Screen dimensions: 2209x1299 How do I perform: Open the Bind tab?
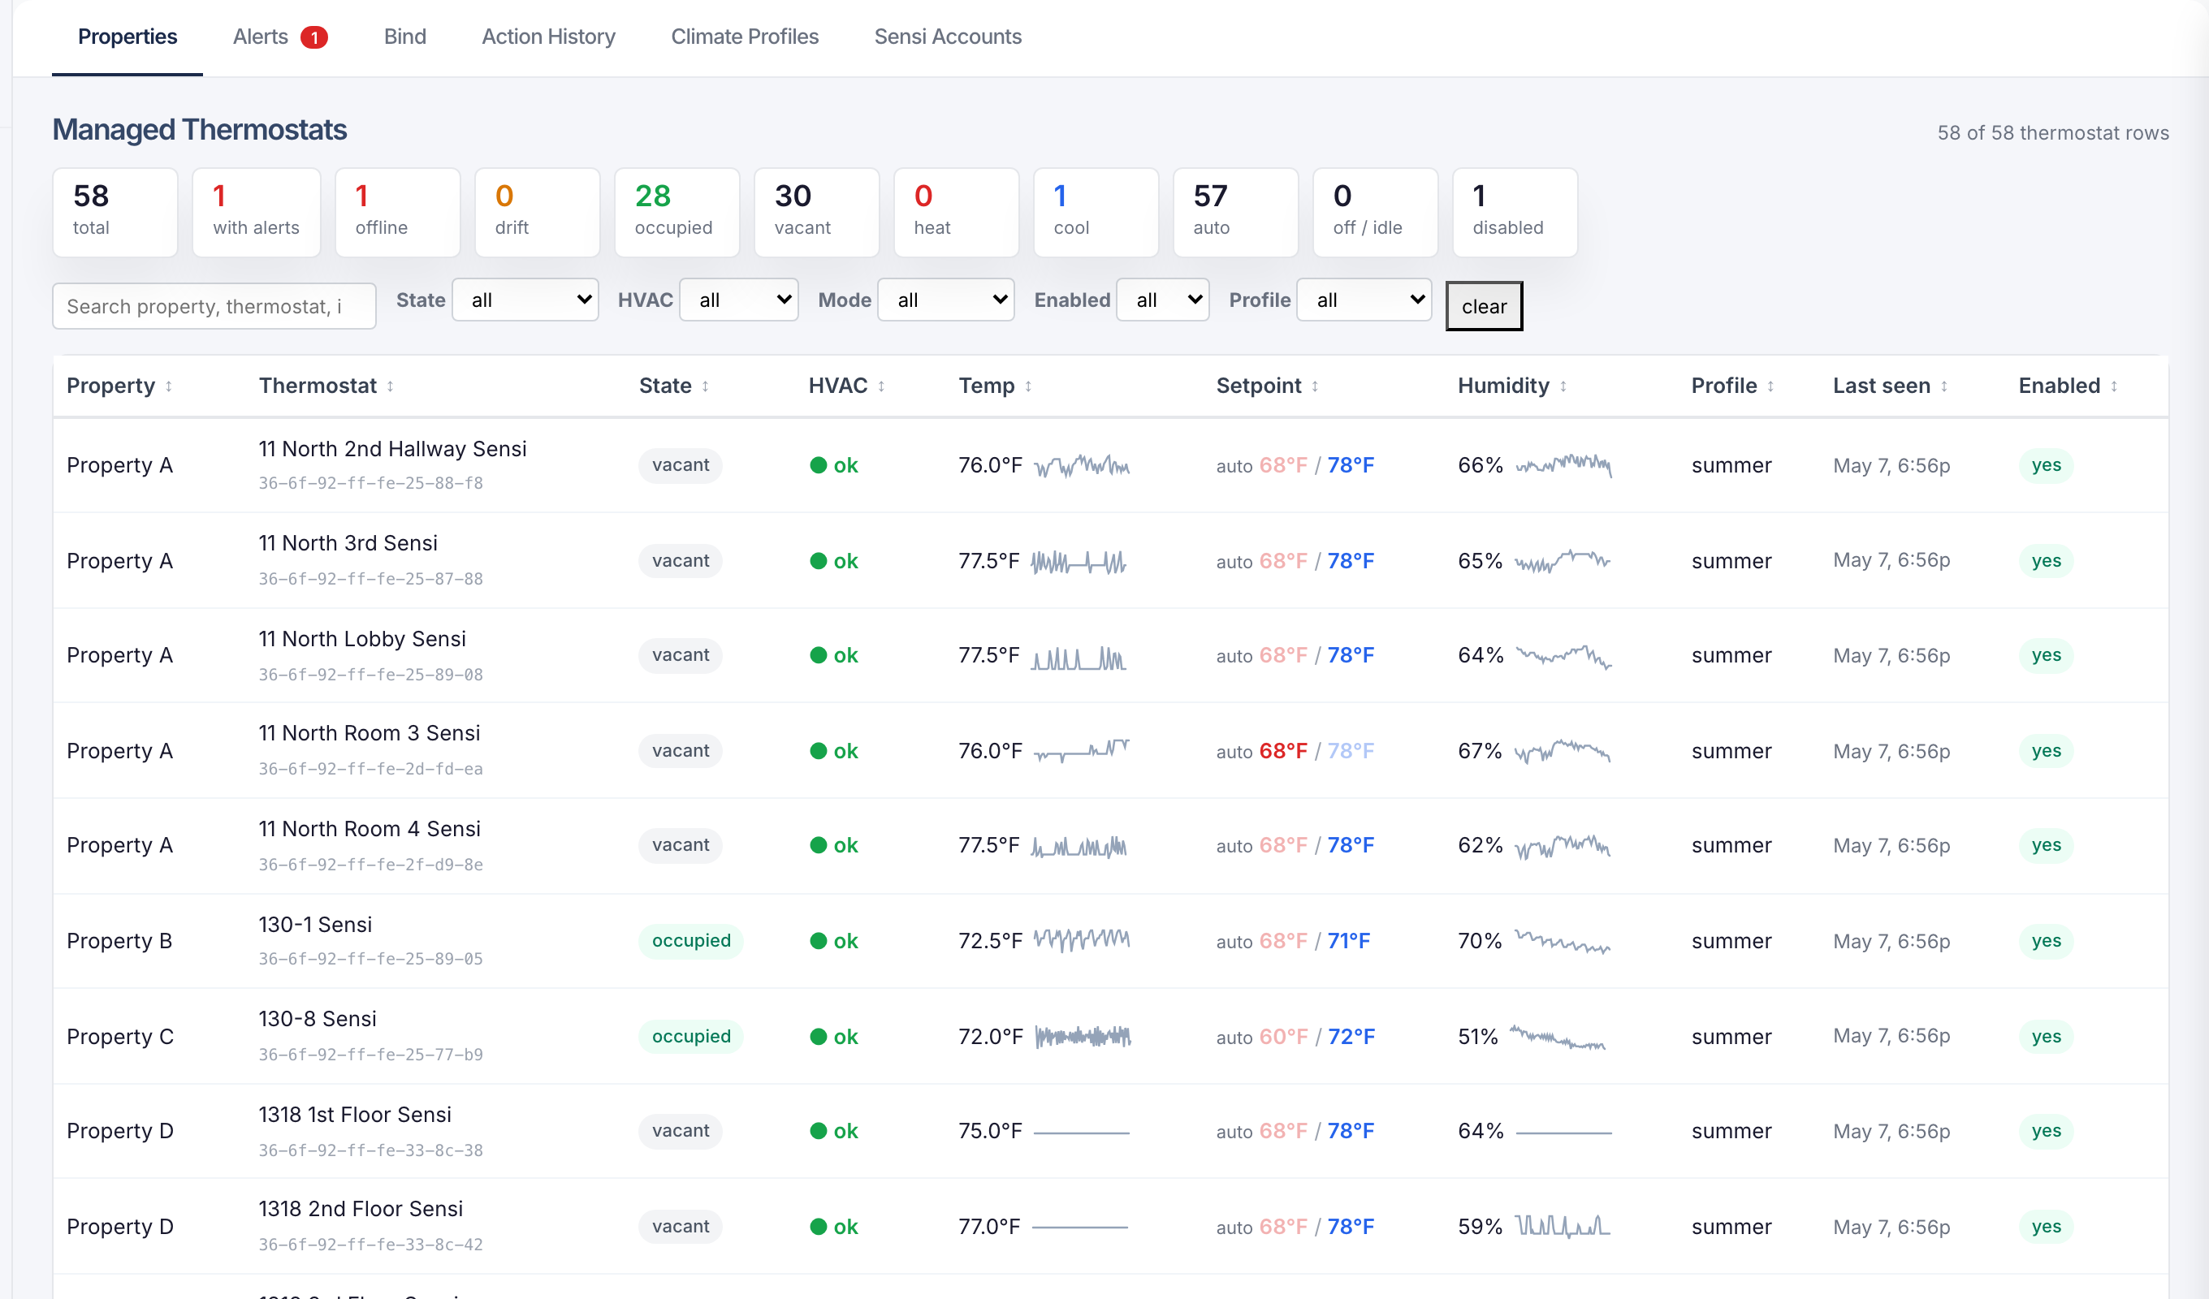[405, 37]
